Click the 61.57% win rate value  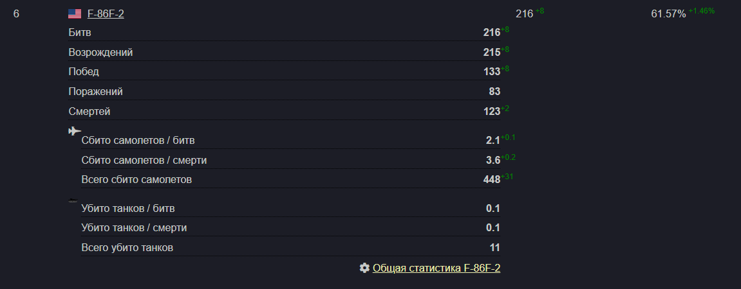(668, 14)
